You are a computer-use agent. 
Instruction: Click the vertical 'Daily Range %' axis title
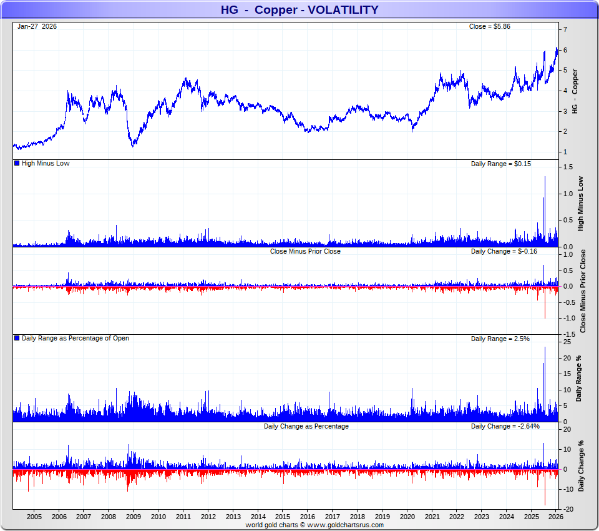tap(578, 379)
